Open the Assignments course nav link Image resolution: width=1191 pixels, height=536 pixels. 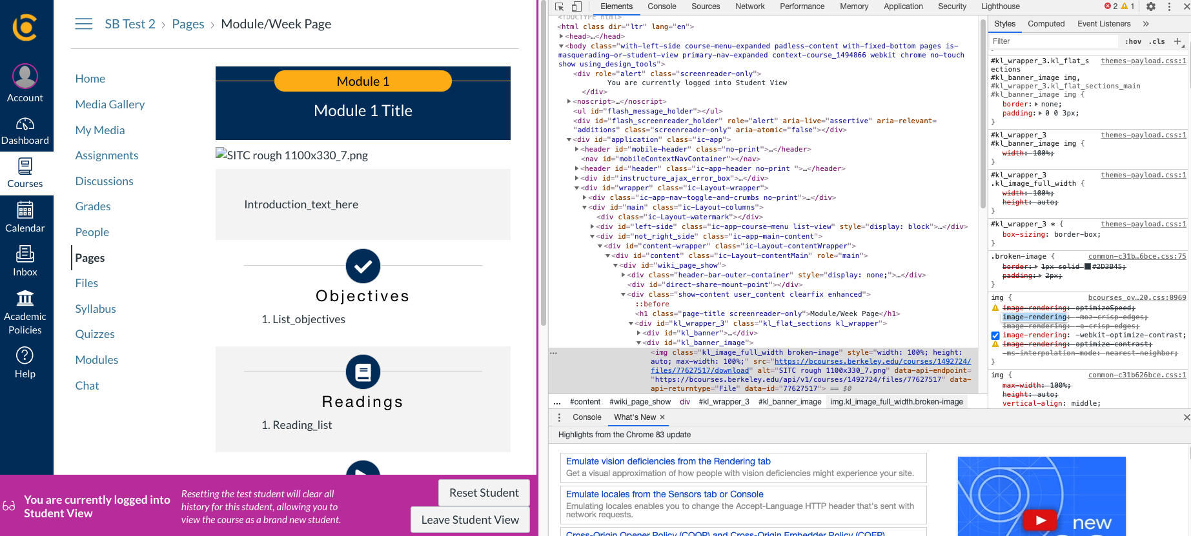point(107,155)
